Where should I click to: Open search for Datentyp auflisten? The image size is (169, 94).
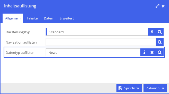pyautogui.click(x=160, y=52)
